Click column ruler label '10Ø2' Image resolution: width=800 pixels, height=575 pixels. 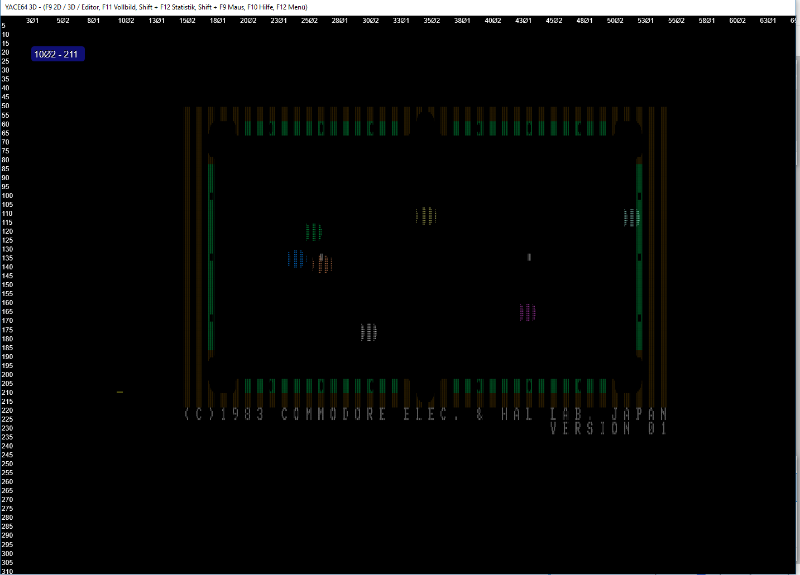click(x=126, y=21)
